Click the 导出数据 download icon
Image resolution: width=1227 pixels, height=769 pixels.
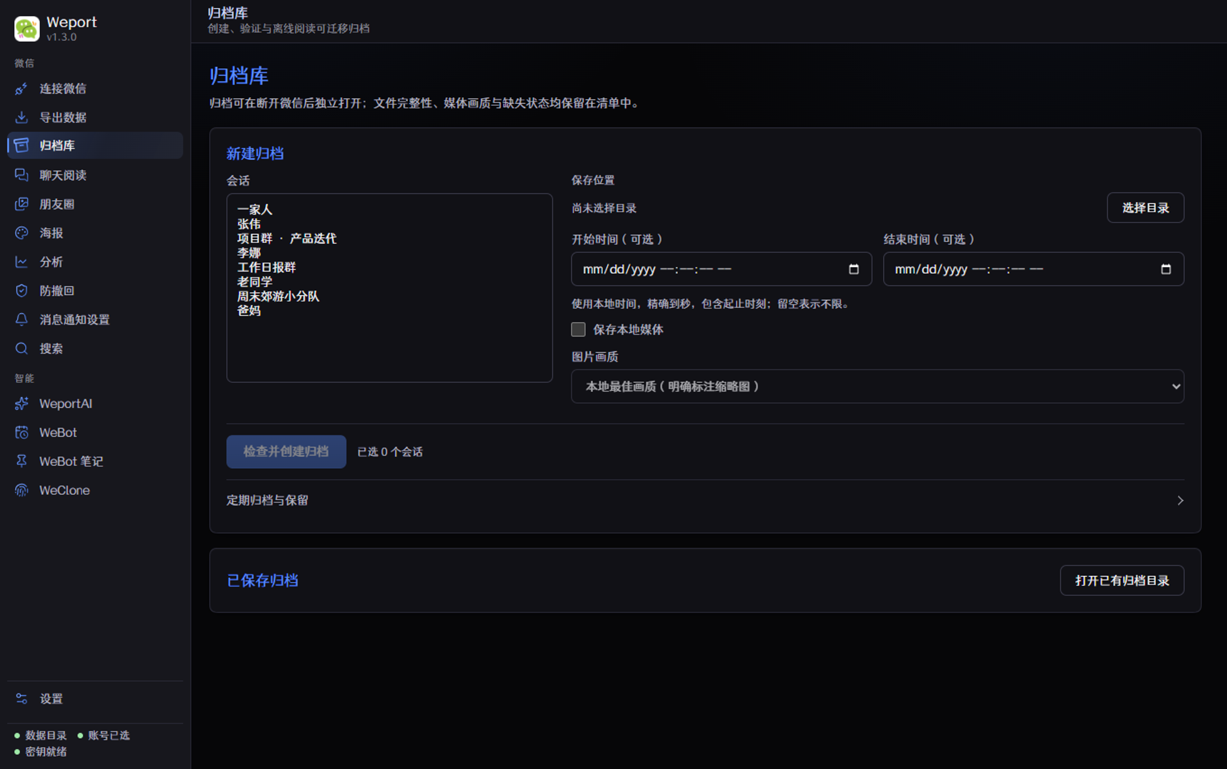pos(21,117)
